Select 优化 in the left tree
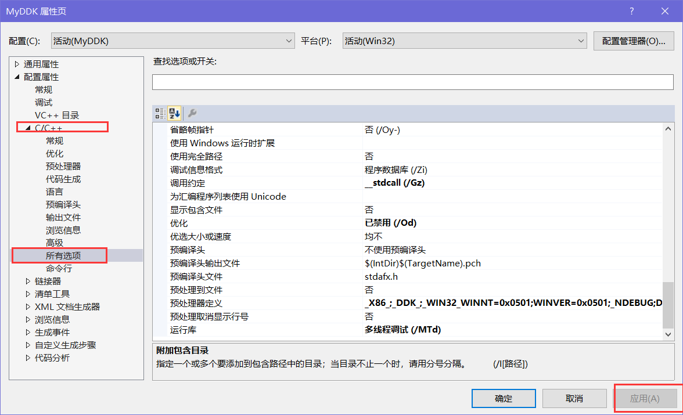 coord(55,154)
